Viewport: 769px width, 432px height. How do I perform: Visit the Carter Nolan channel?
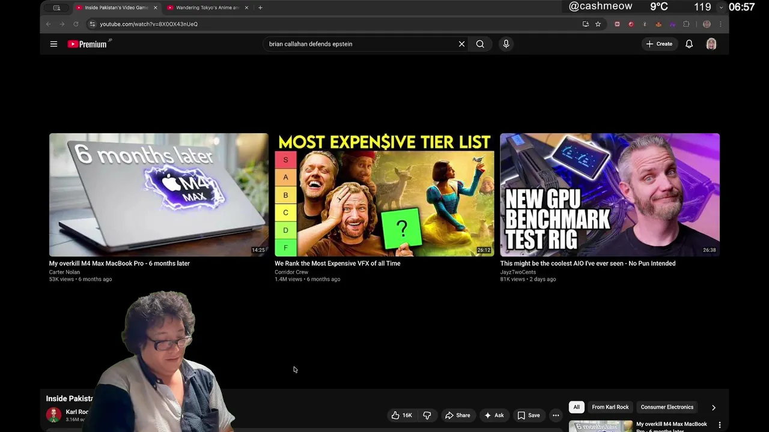(64, 272)
